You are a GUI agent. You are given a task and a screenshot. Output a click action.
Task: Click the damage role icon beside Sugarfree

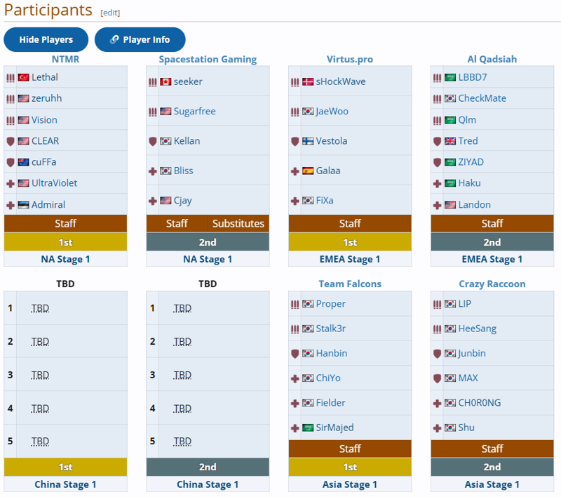[153, 112]
